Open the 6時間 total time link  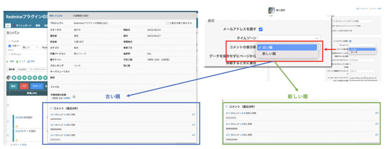[67, 98]
